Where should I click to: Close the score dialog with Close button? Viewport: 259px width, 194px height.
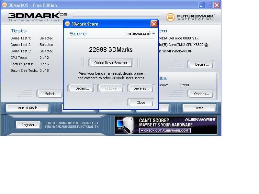coord(141,102)
